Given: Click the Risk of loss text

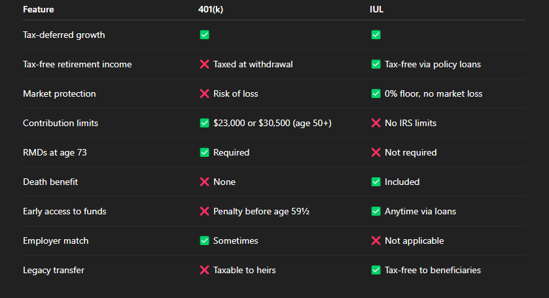Looking at the screenshot, I should point(236,93).
